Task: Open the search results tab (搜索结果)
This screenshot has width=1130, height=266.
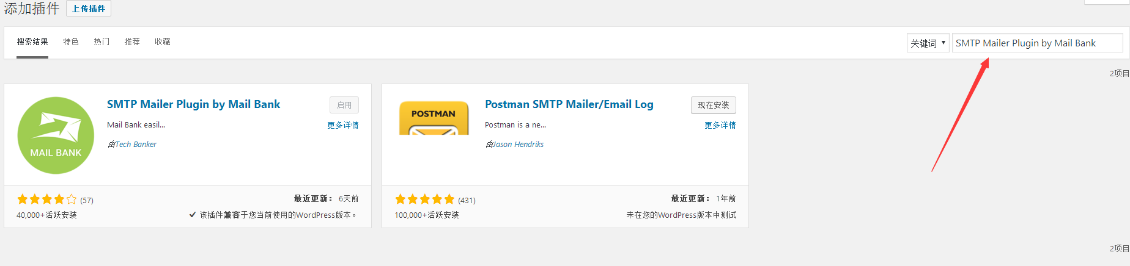Action: pos(32,42)
